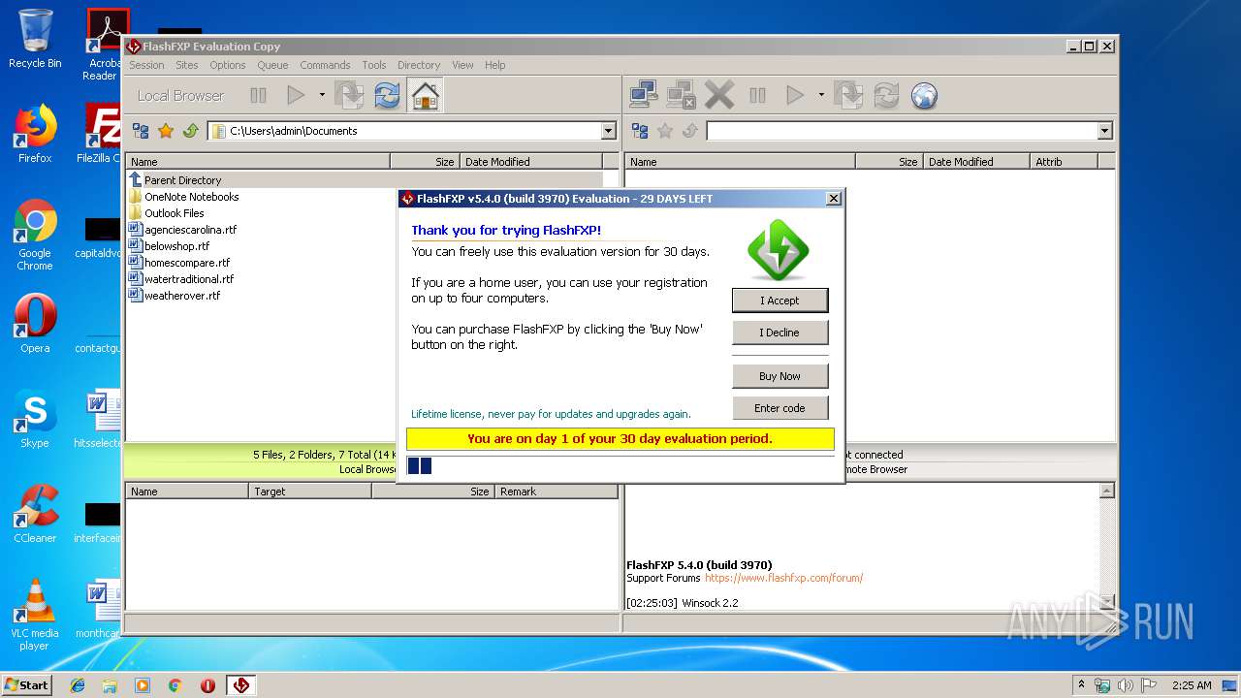Click the remote folder tree icon
The width and height of the screenshot is (1241, 698).
click(x=640, y=131)
